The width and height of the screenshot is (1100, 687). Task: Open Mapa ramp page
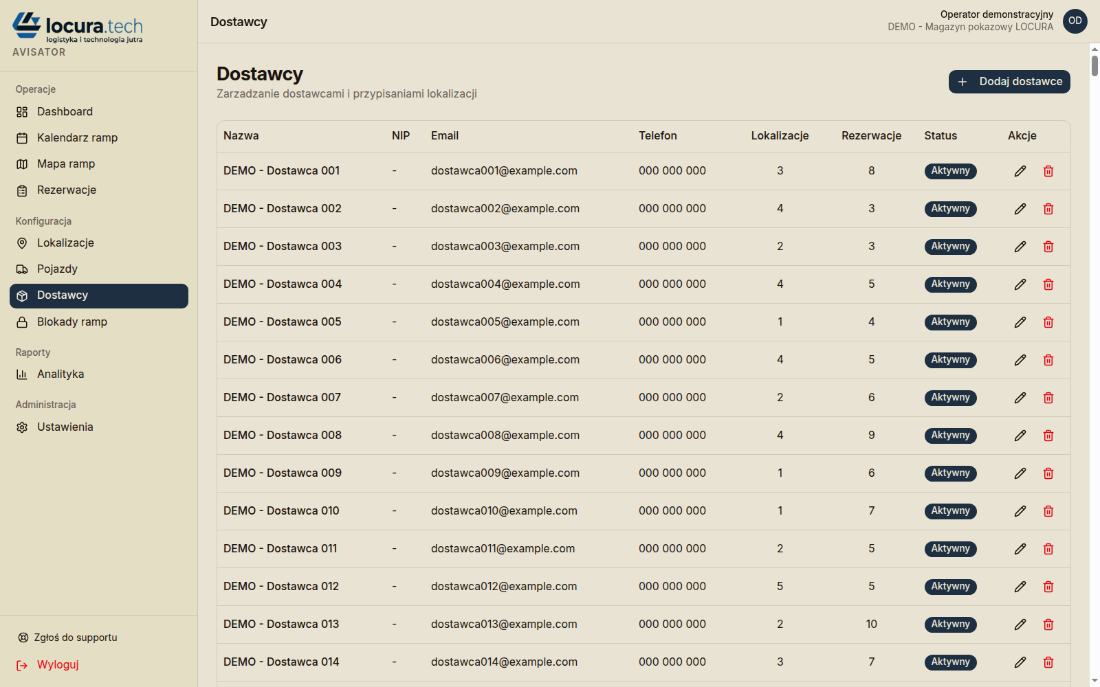(x=99, y=164)
